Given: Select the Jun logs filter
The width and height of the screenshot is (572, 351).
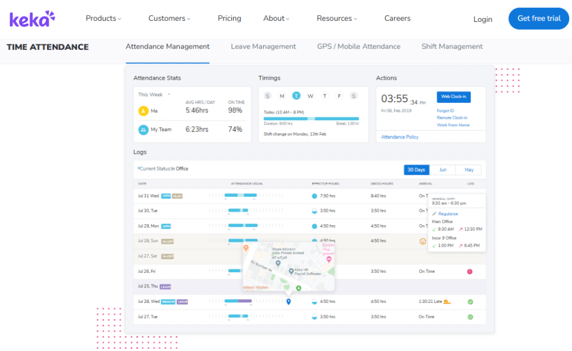Looking at the screenshot, I should pos(442,170).
